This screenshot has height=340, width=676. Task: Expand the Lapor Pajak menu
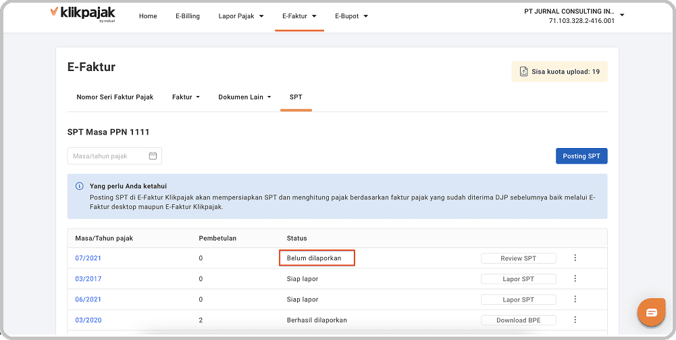click(x=241, y=16)
